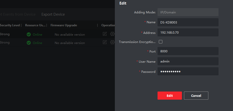Click the Get Events from Device option
Viewport: 233px width, 111px height.
[x=18, y=14]
